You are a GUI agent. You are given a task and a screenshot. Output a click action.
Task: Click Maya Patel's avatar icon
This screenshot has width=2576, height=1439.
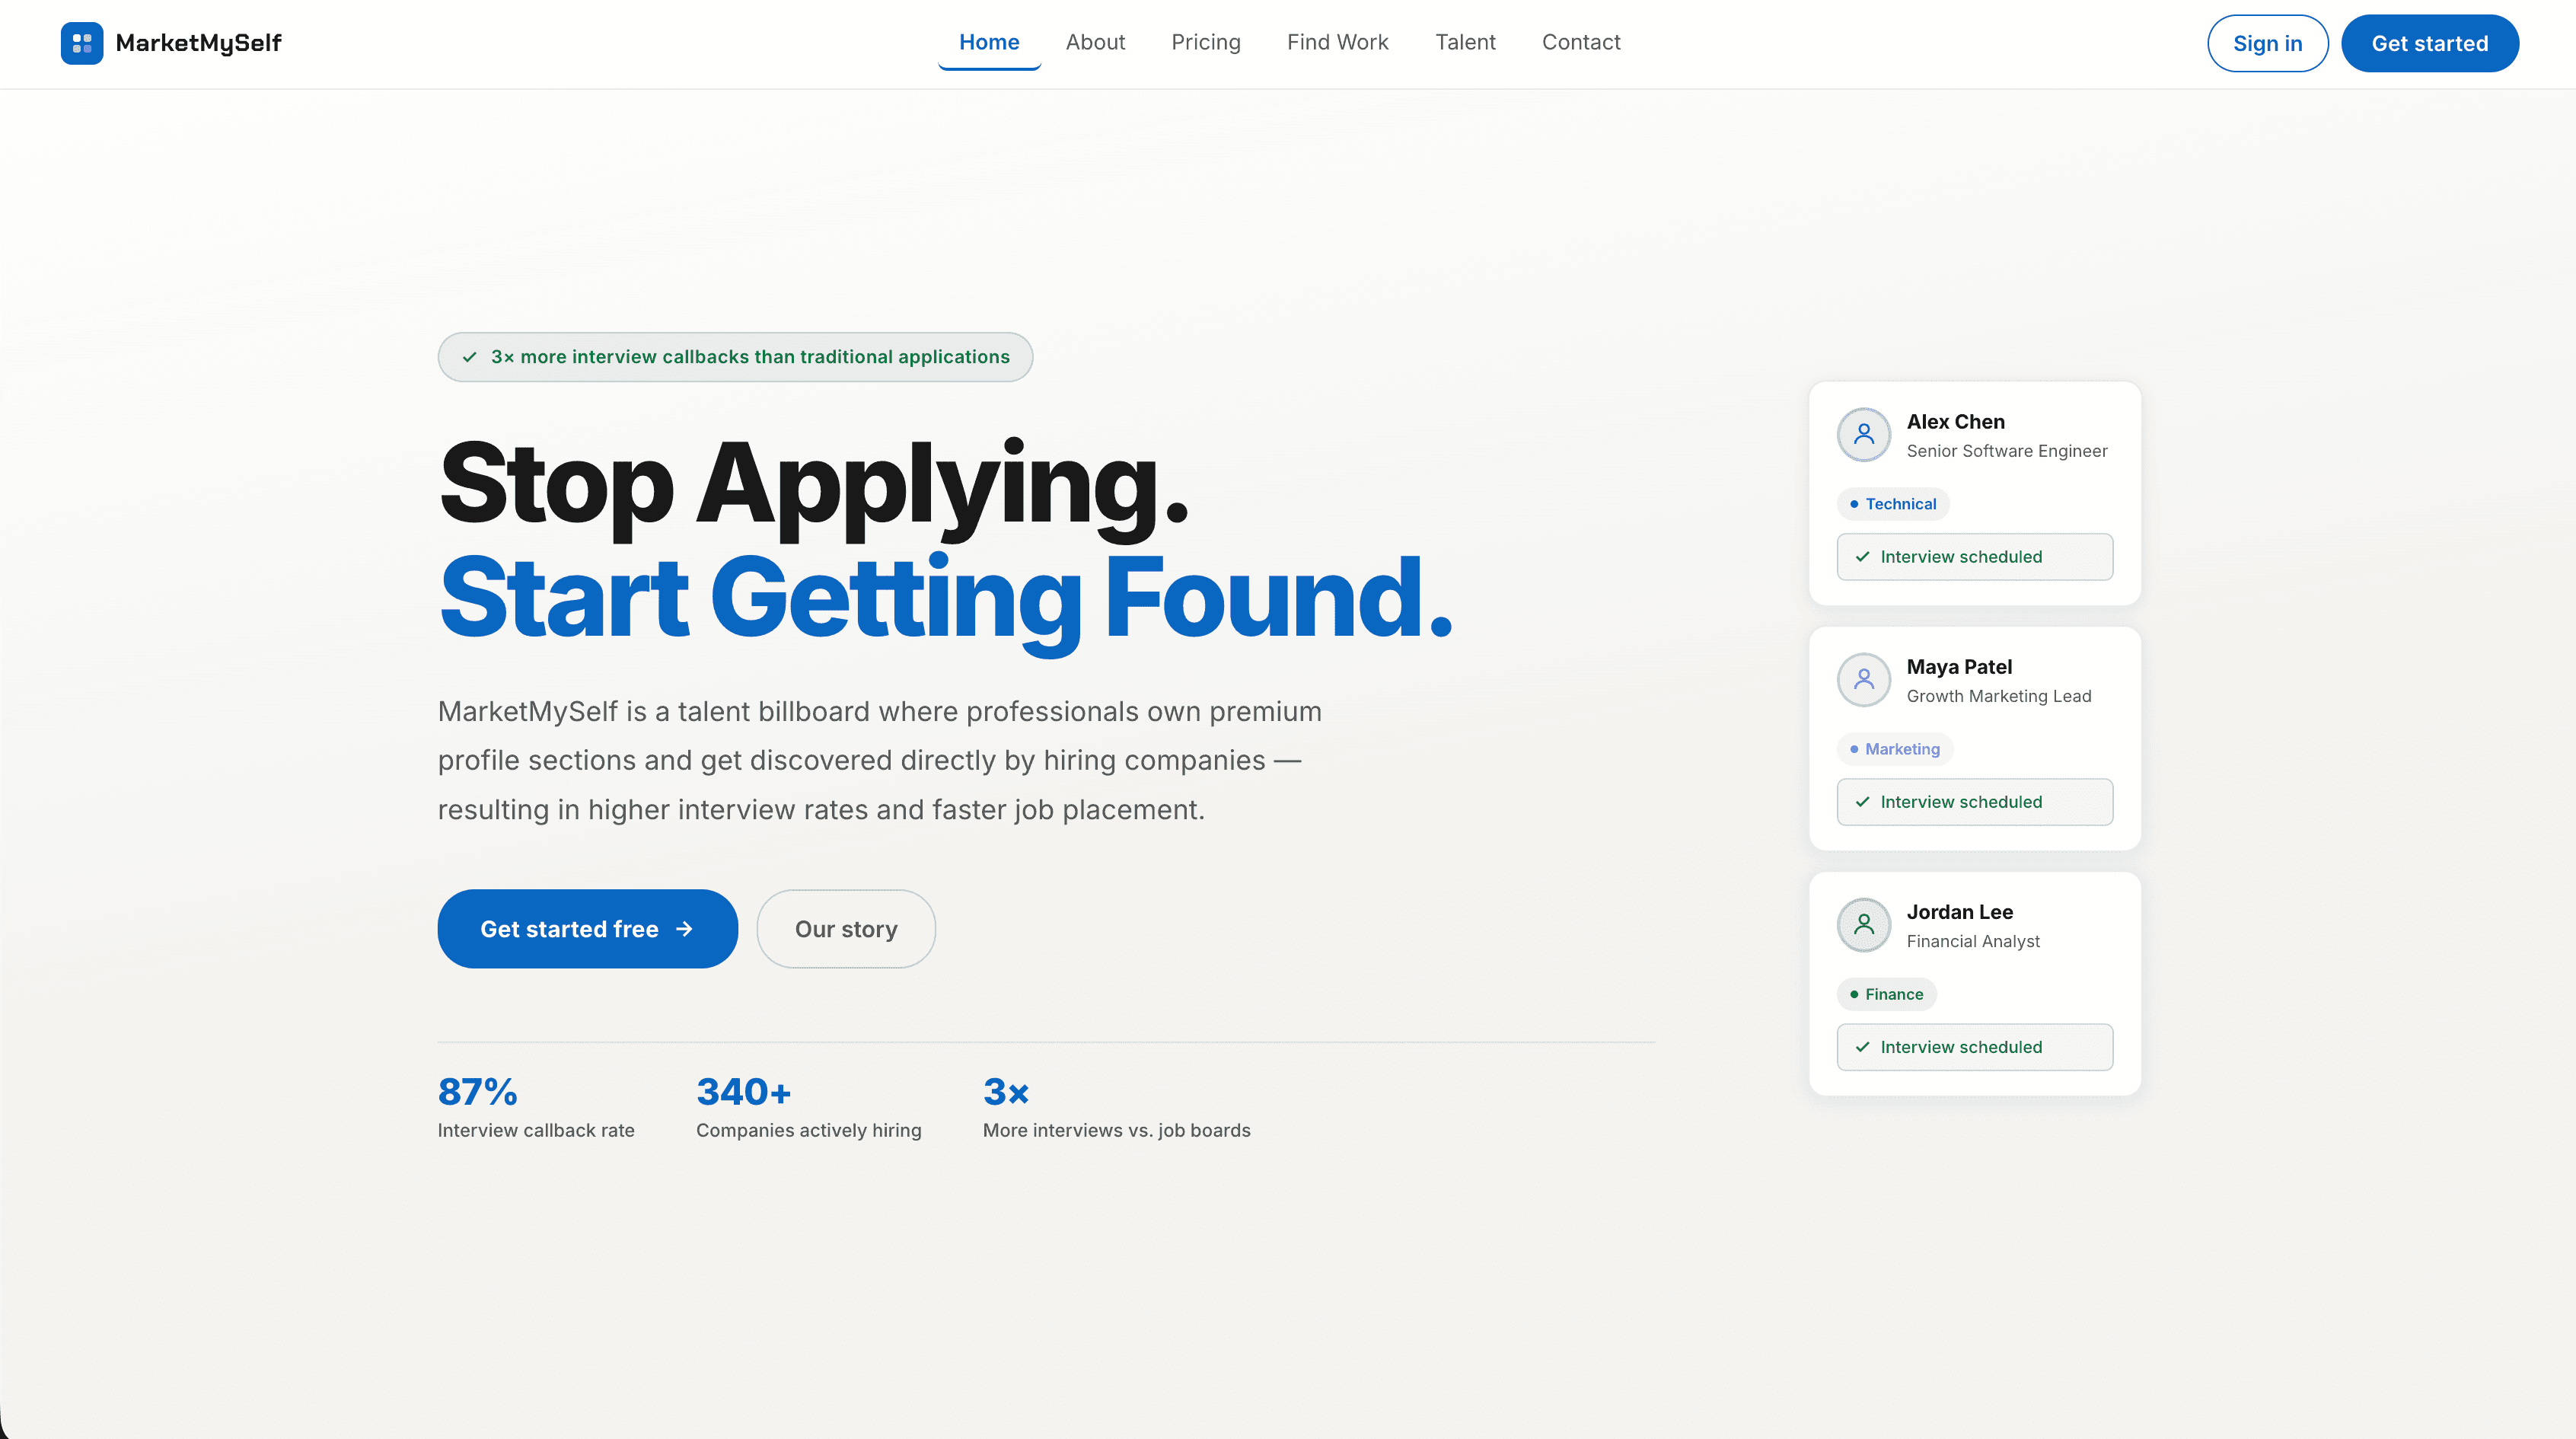pyautogui.click(x=1864, y=679)
